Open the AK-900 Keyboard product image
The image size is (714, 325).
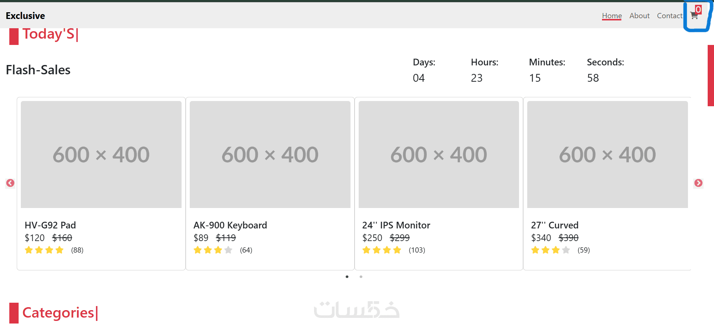click(270, 155)
